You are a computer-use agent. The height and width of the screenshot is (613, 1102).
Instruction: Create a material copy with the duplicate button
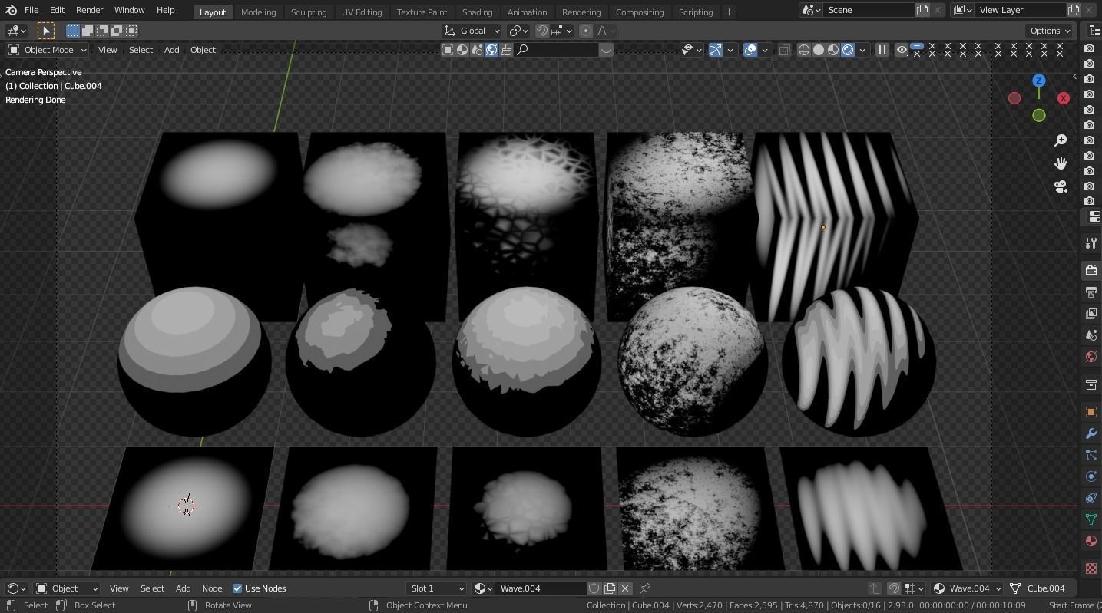tap(609, 588)
